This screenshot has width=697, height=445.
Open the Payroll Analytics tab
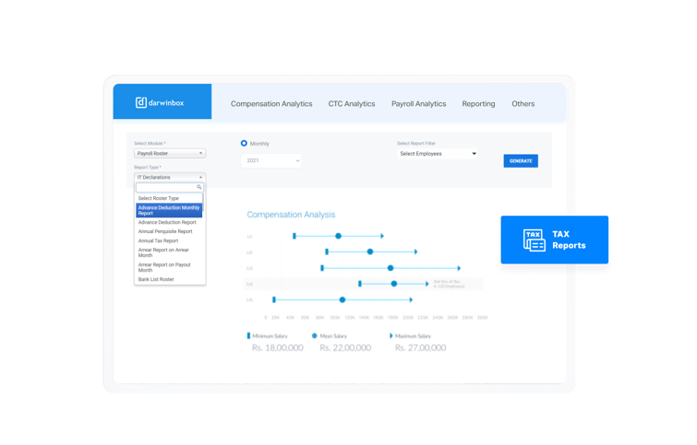coord(419,104)
